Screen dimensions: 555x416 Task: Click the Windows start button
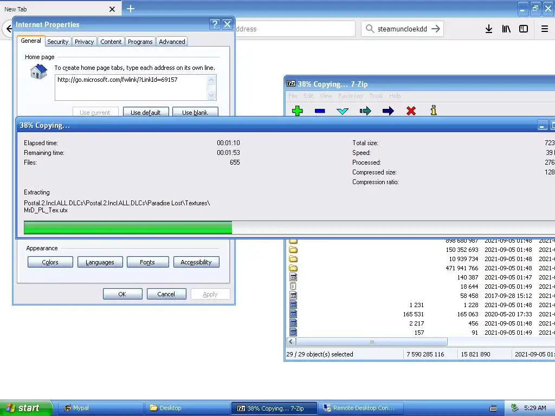tap(25, 408)
